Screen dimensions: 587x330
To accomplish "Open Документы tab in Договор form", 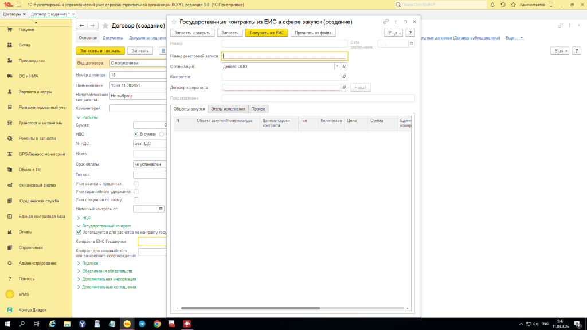I will pos(113,38).
